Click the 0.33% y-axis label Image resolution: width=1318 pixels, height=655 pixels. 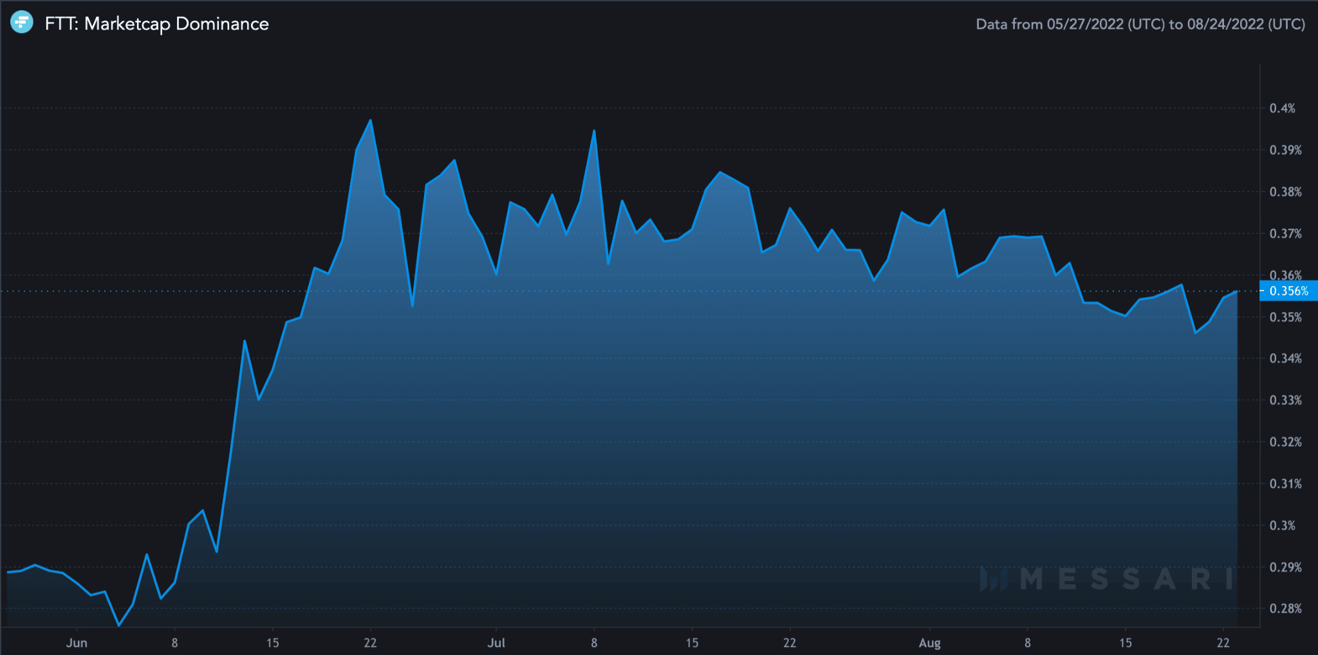coord(1285,400)
